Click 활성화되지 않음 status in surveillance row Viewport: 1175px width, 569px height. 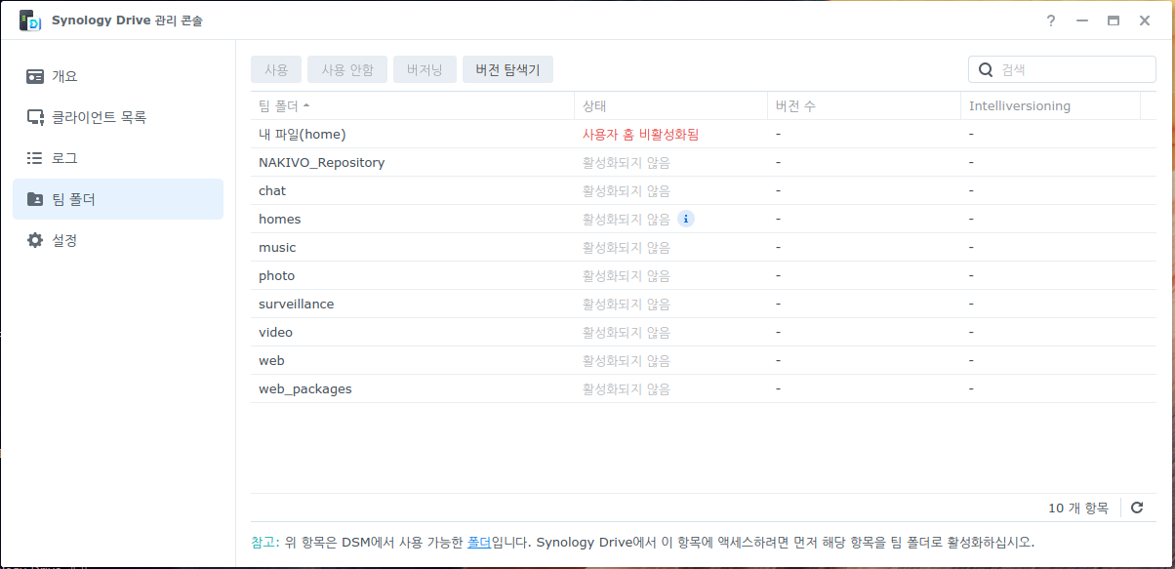pyautogui.click(x=627, y=304)
